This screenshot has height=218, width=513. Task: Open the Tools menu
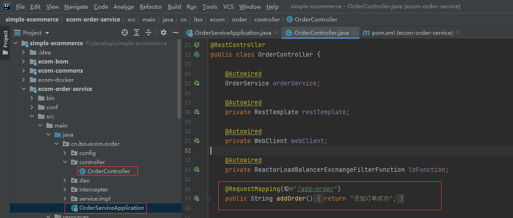click(210, 6)
